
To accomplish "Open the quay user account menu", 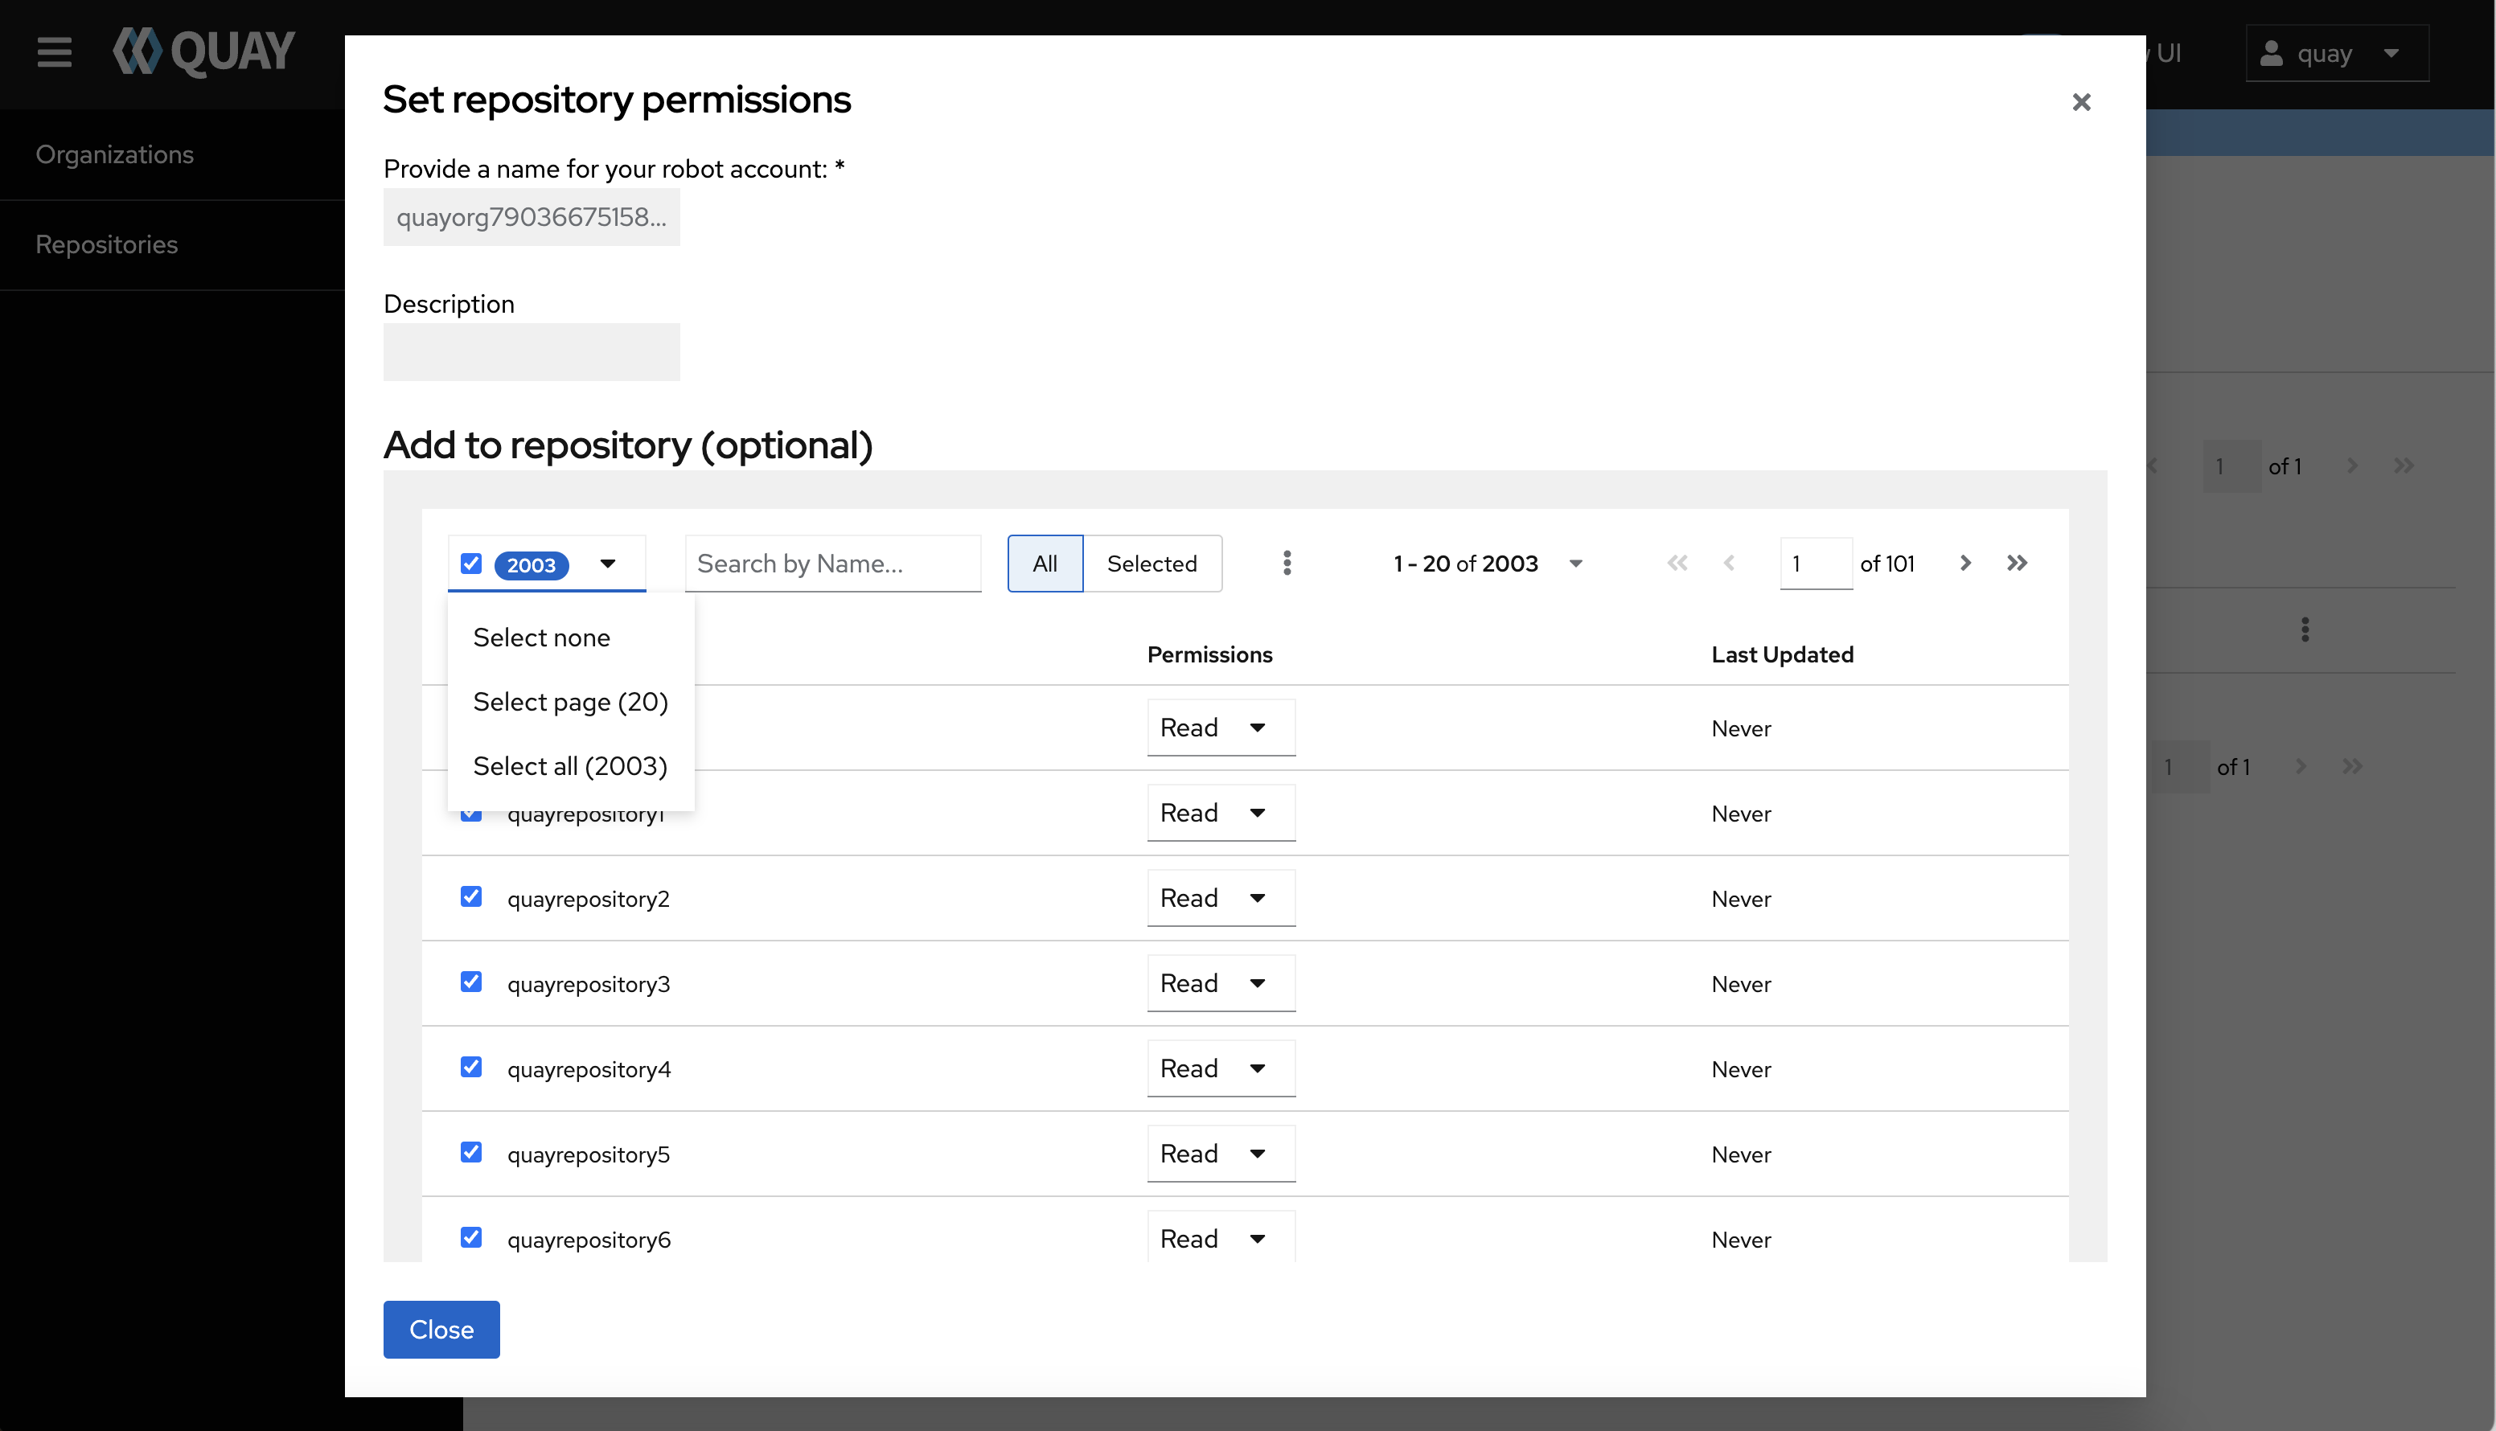I will click(x=2336, y=54).
